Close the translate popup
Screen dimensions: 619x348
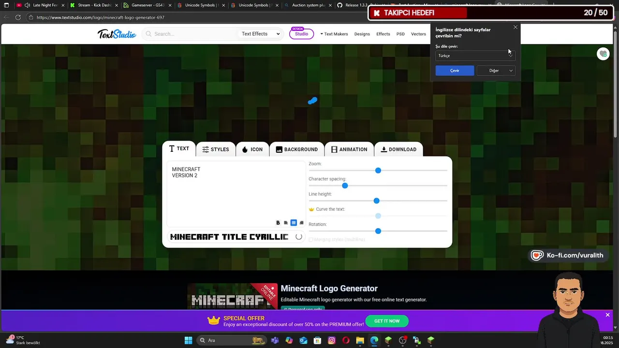[516, 27]
